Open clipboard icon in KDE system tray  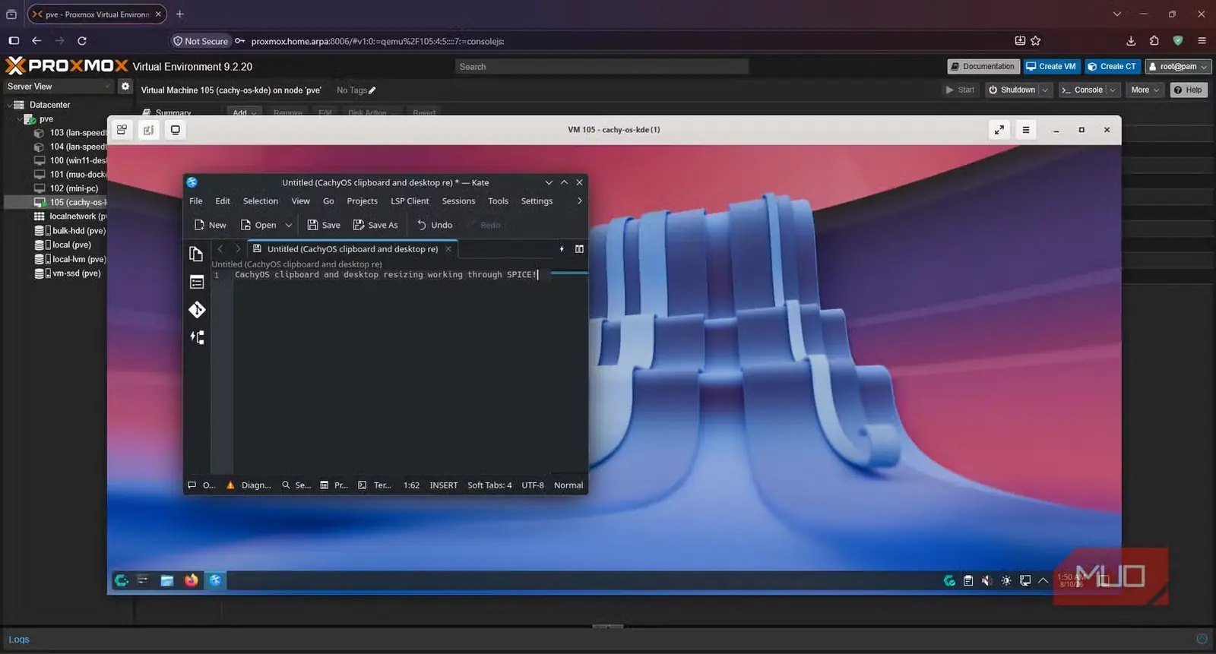[968, 580]
